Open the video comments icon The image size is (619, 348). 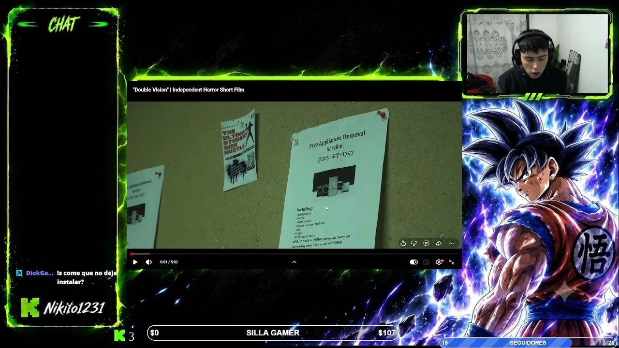click(426, 243)
